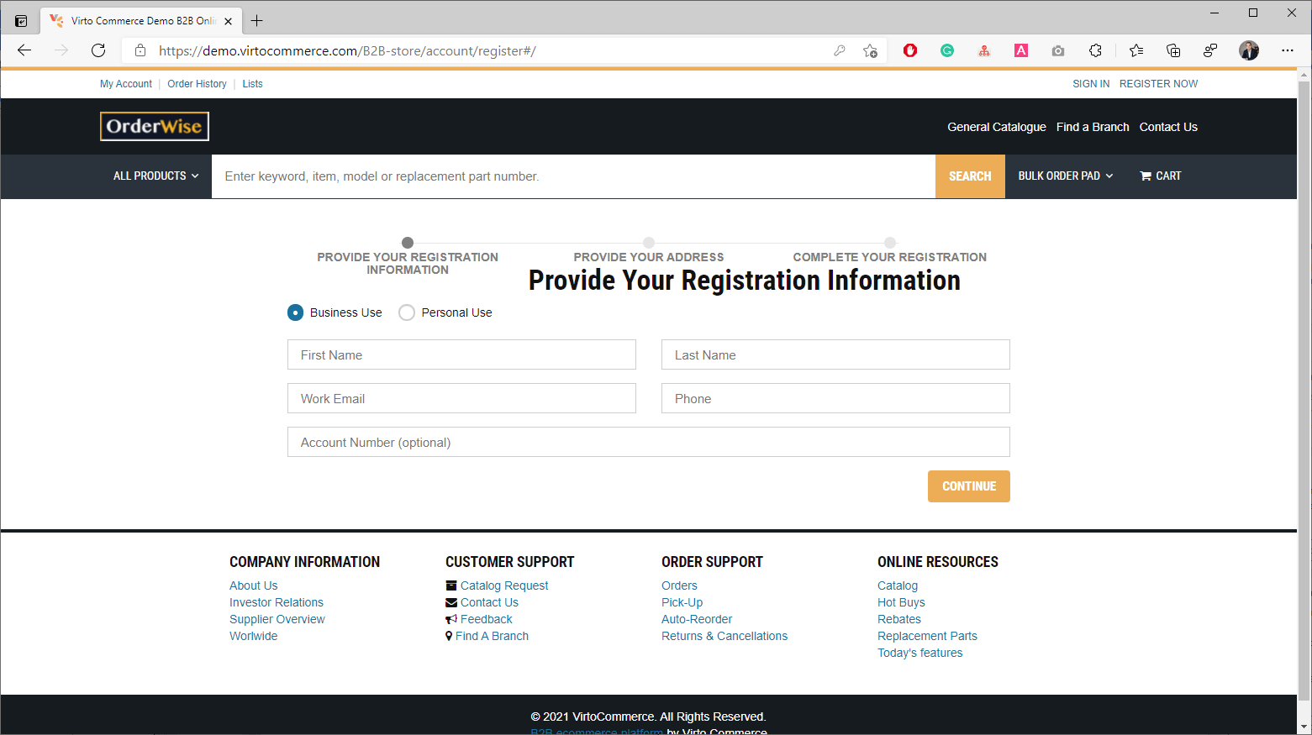Click the Provide Your Address step marker
The height and width of the screenshot is (735, 1312).
pyautogui.click(x=649, y=243)
